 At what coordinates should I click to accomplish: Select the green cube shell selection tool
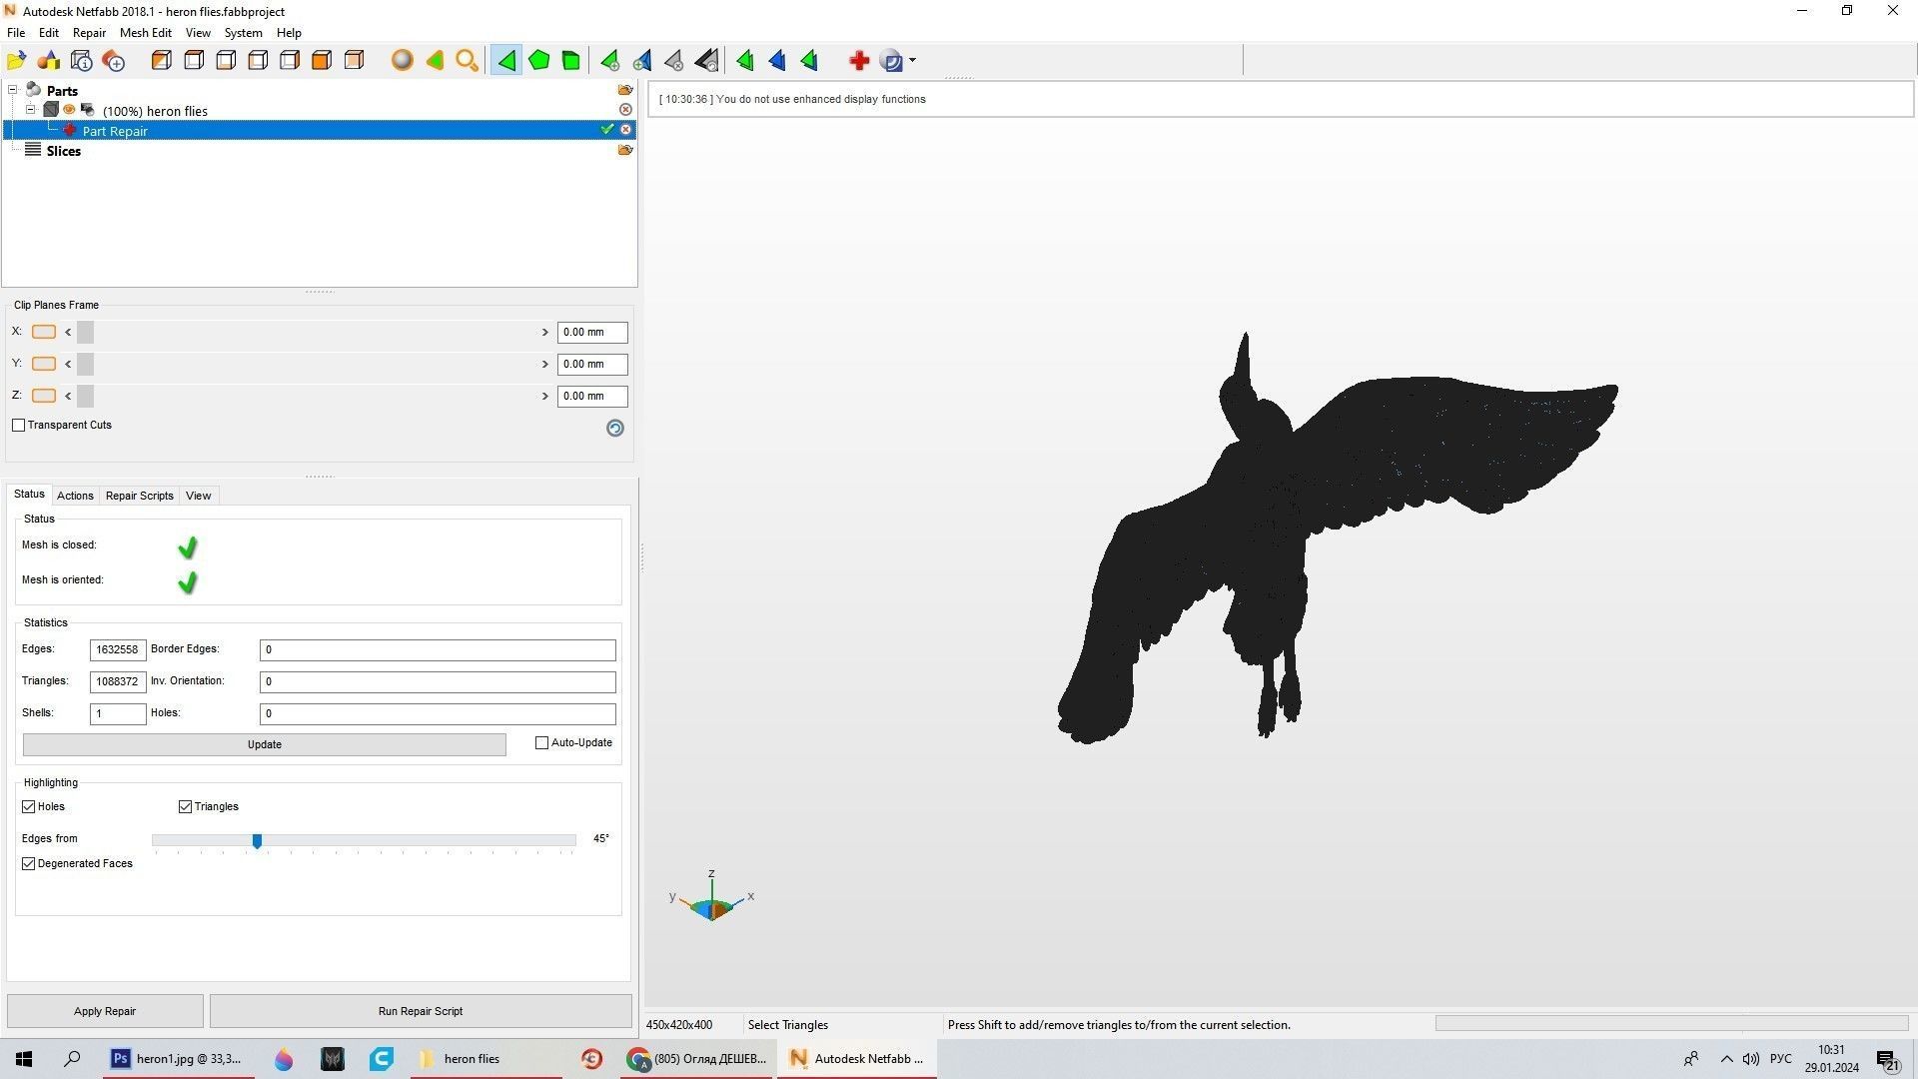pyautogui.click(x=570, y=61)
